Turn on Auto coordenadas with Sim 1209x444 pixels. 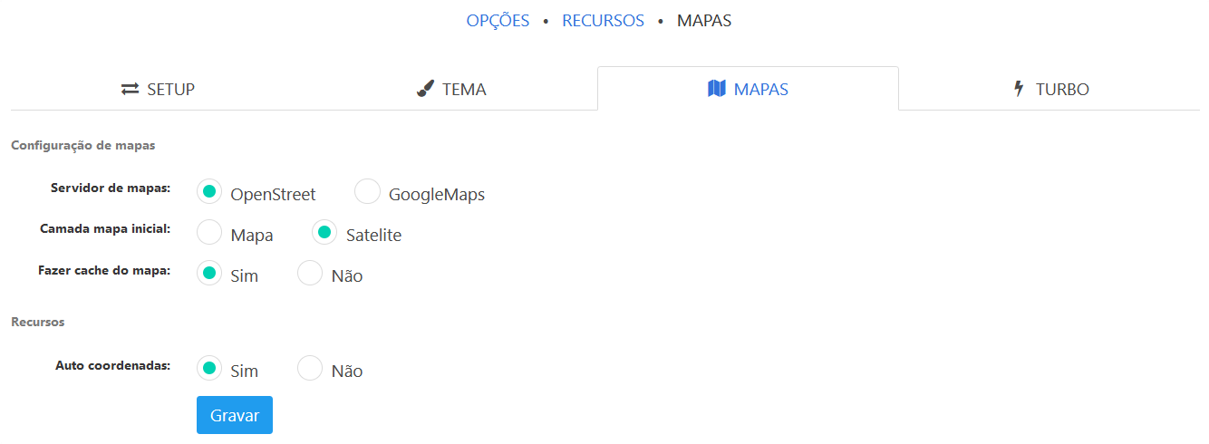209,369
